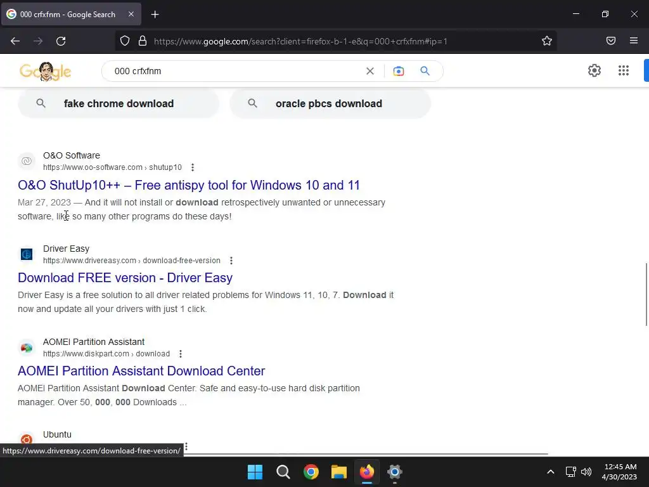Open the clock and date panel
Viewport: 649px width, 487px height.
point(619,472)
